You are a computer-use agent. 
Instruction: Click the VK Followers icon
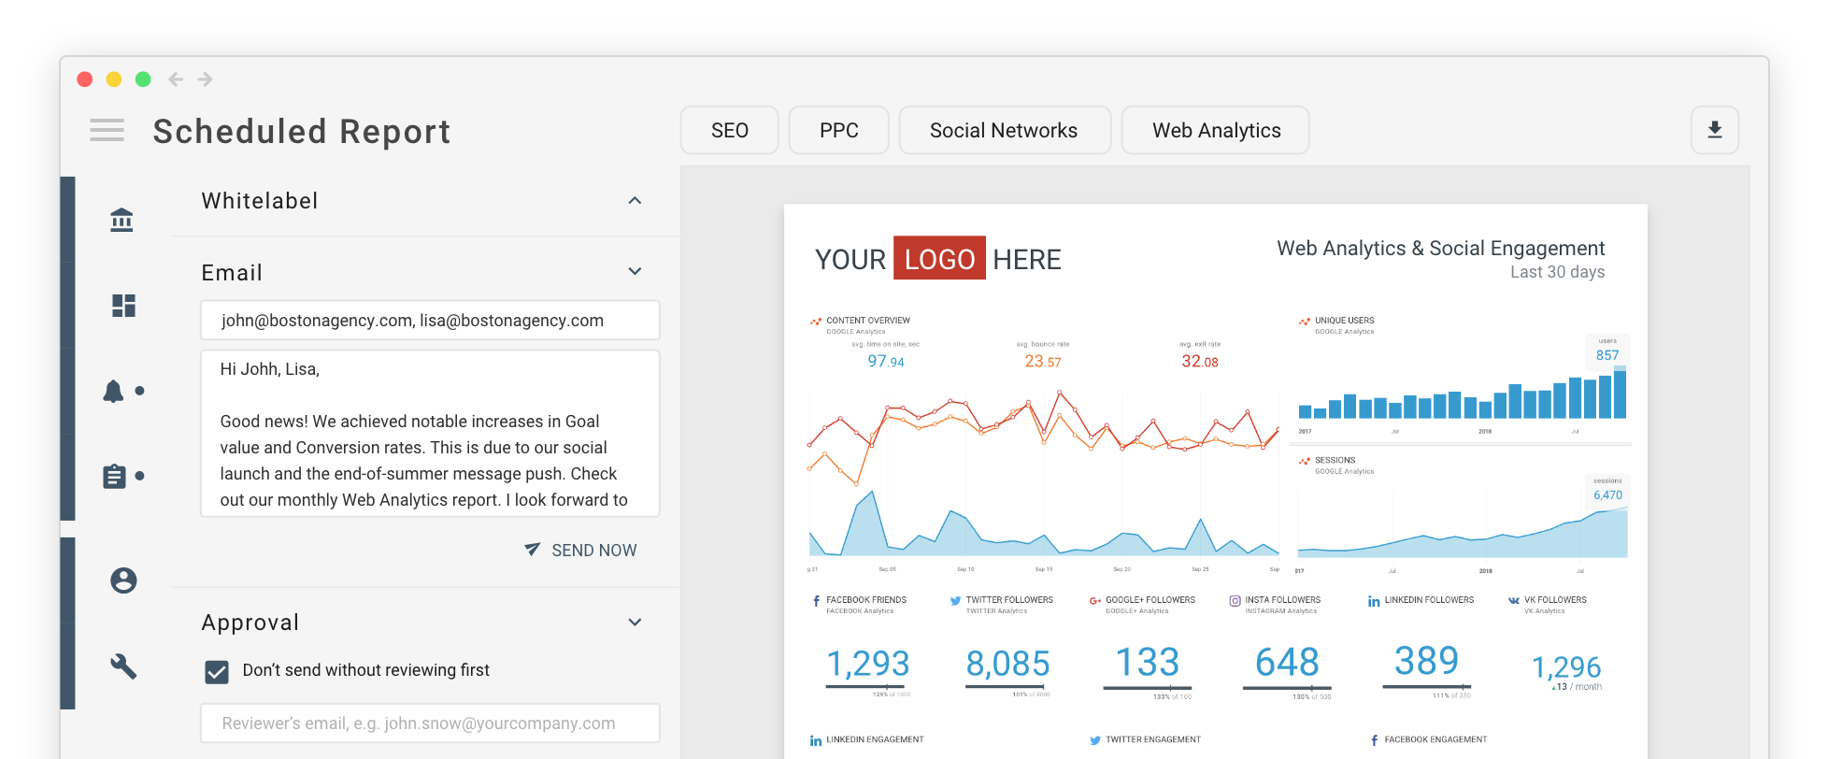click(x=1514, y=601)
